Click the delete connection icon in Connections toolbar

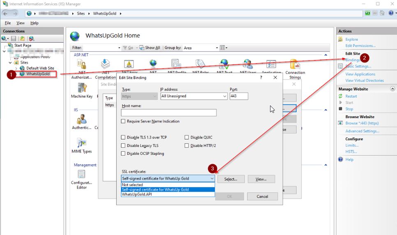[31, 39]
